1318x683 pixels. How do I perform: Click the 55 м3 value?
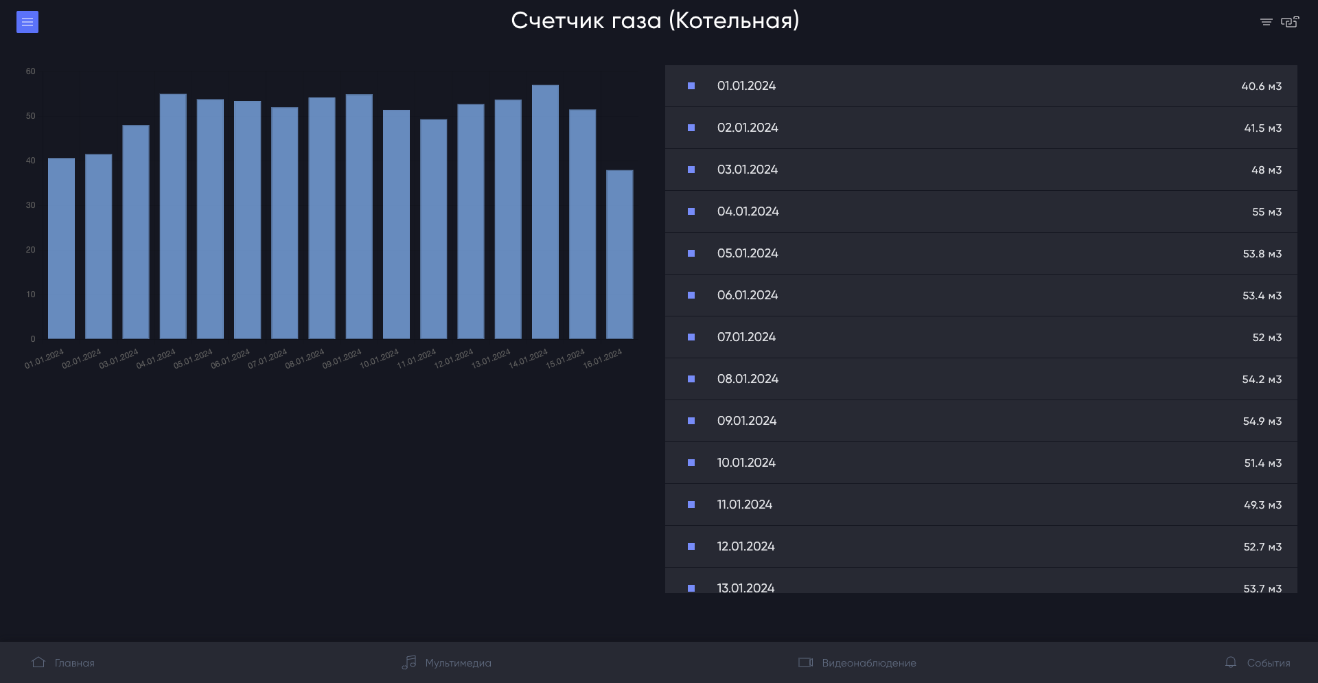[1267, 212]
